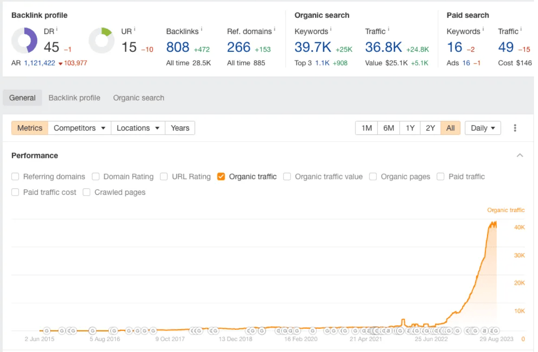The image size is (538, 352).
Task: Check the Crawled pages checkbox
Action: 86,192
